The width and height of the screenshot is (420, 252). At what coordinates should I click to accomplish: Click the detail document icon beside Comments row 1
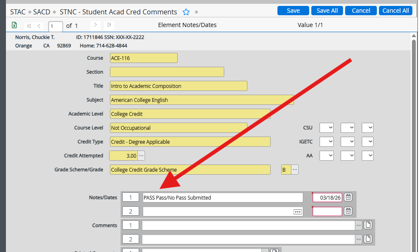[x=368, y=225]
